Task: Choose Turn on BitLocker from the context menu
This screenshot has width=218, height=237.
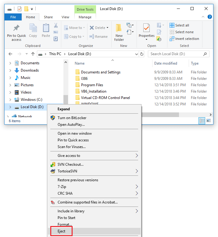Action: 94,118
